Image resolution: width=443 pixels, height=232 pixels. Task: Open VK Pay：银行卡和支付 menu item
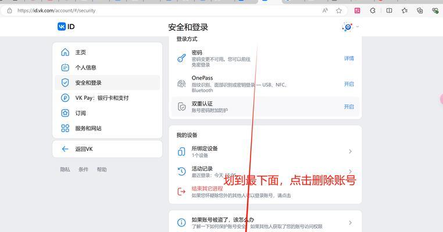click(108, 98)
